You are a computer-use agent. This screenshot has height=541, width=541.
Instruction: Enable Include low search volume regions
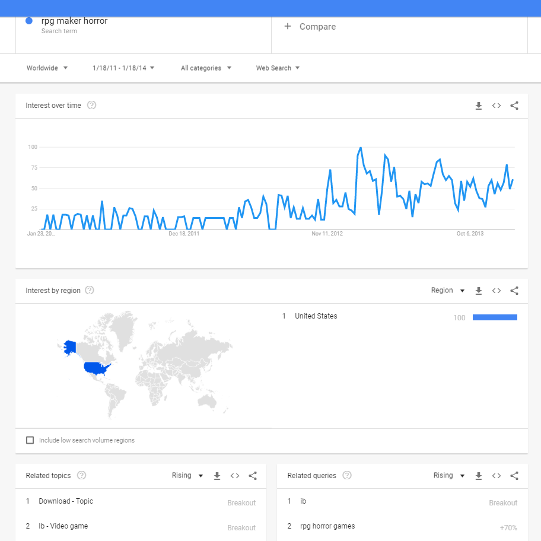point(30,440)
